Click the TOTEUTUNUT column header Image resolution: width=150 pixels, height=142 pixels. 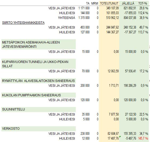click(x=109, y=3)
